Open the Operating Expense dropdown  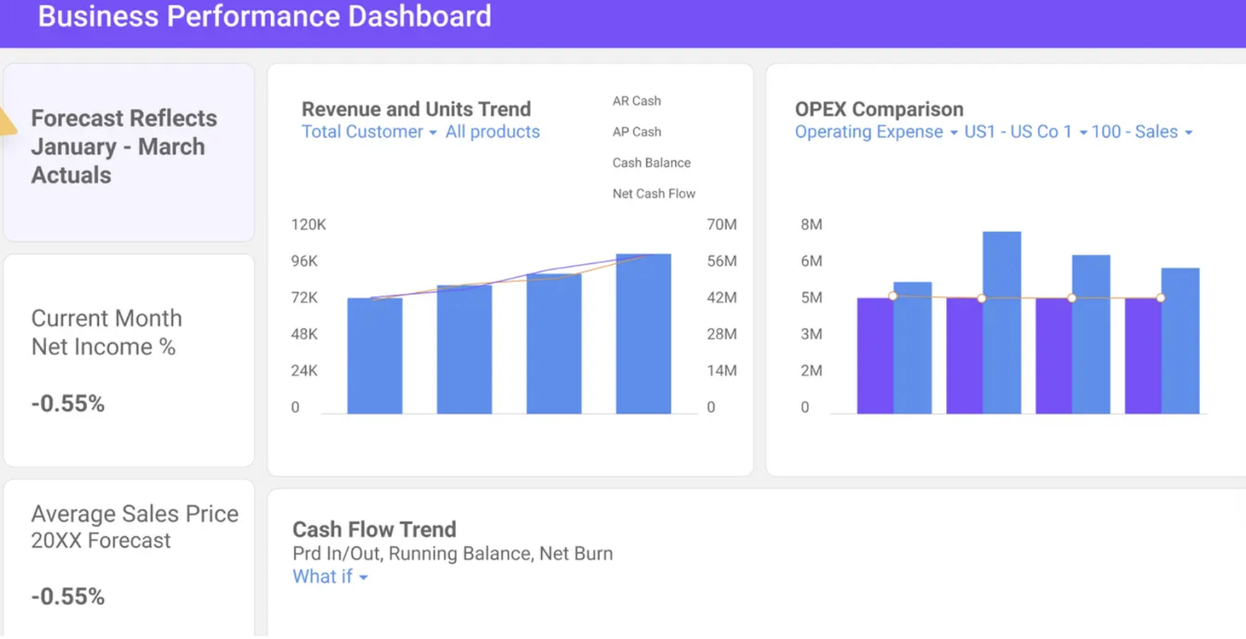(876, 132)
